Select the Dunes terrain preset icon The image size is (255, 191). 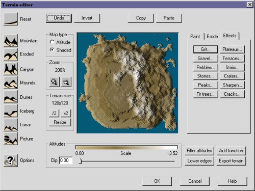(11, 97)
